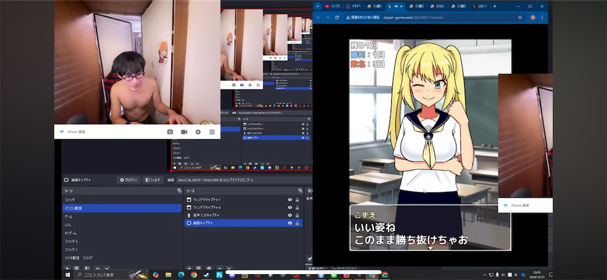Switch to the YouTube ライブ browser tab
Image resolution: width=607 pixels, height=280 pixels.
(333, 6)
